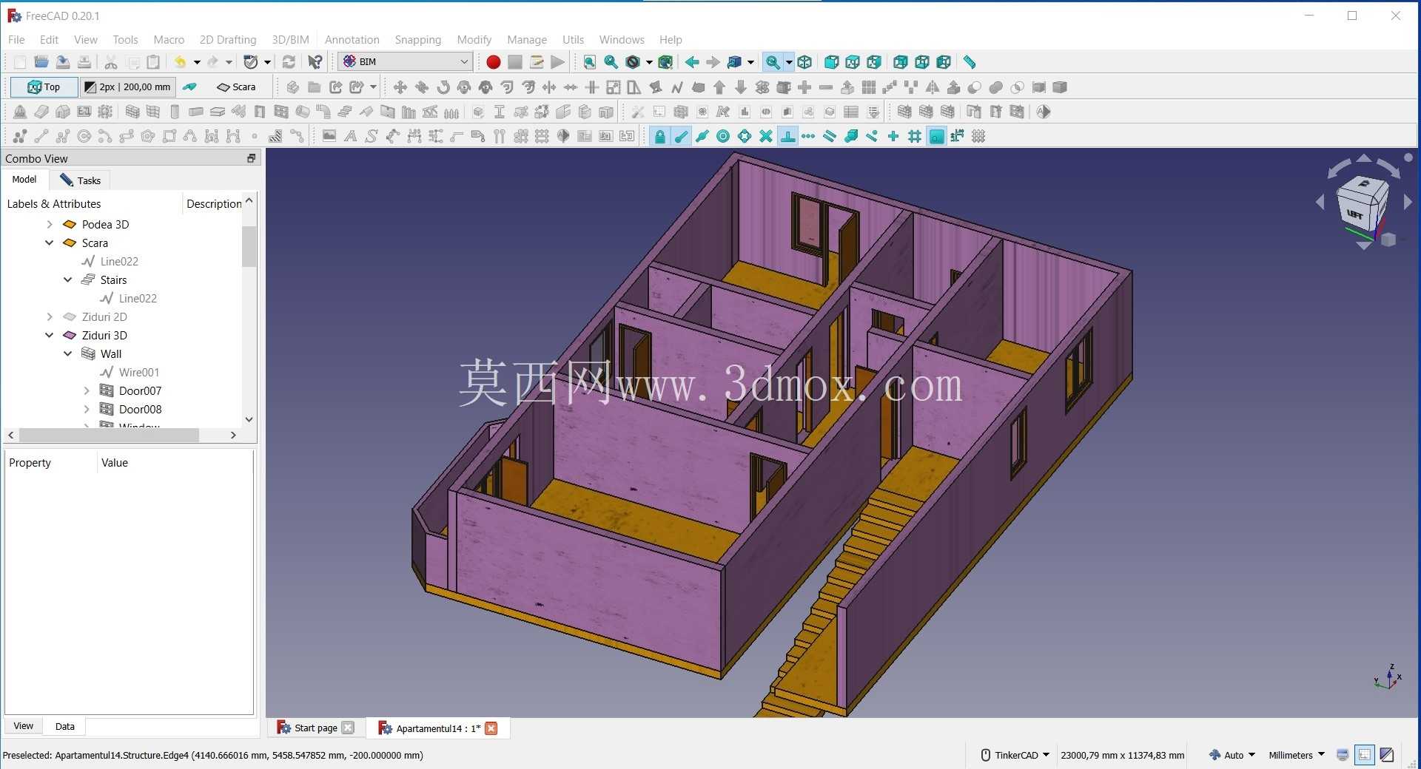Viewport: 1421px width, 769px height.
Task: Select the Text annotation A tool
Action: [x=350, y=136]
